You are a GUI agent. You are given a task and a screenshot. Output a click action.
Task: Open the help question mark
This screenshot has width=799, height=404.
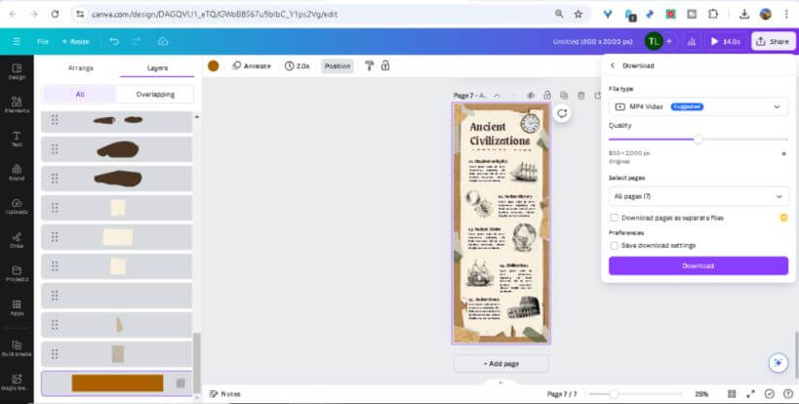tap(788, 394)
